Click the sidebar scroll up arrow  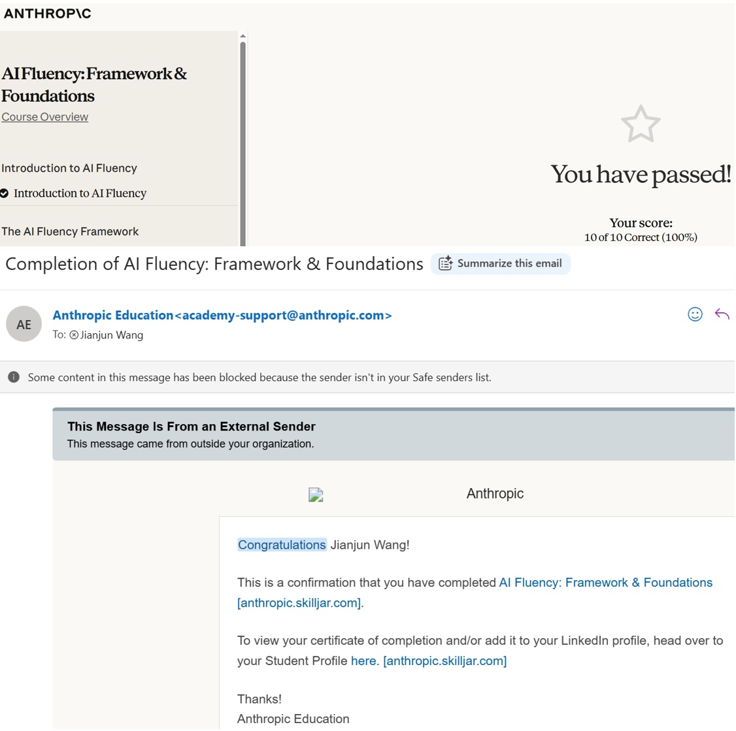[243, 36]
